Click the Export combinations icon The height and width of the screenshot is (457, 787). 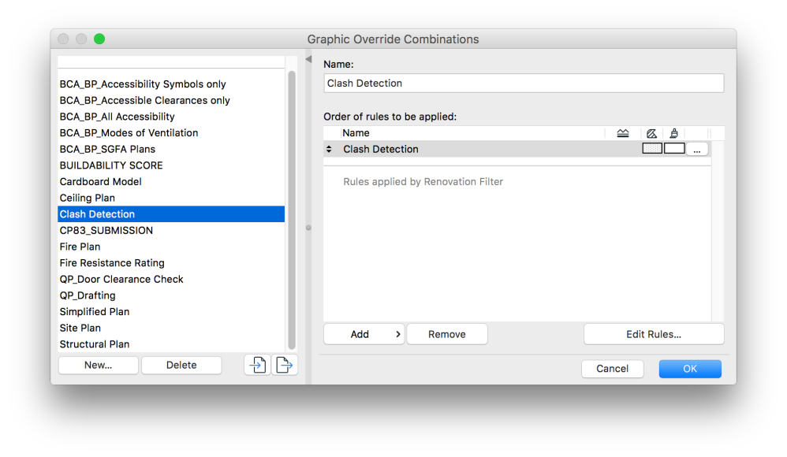285,365
